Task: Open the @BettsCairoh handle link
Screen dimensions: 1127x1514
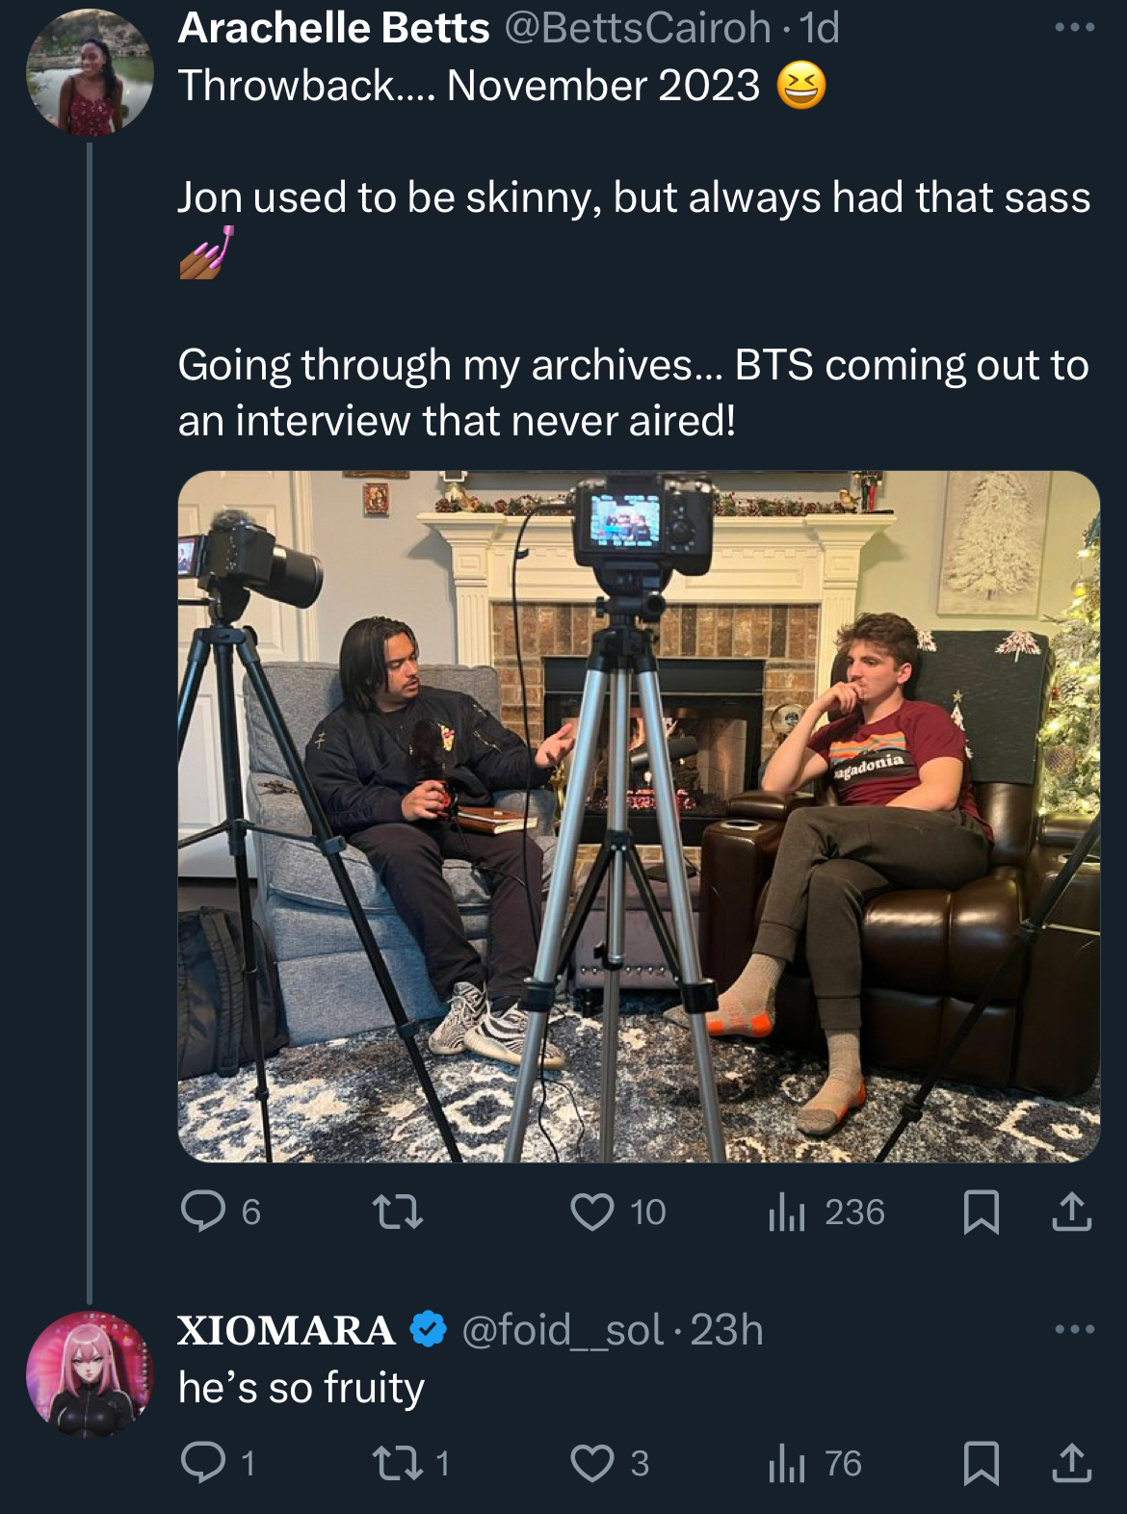Action: pos(638,28)
